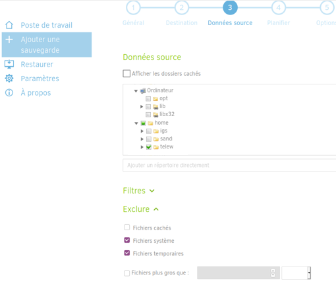Expand the sand folder node
Screen dimensions: 336x283
click(142, 139)
